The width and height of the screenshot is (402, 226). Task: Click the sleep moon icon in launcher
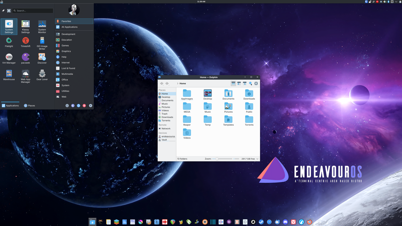pos(73,106)
